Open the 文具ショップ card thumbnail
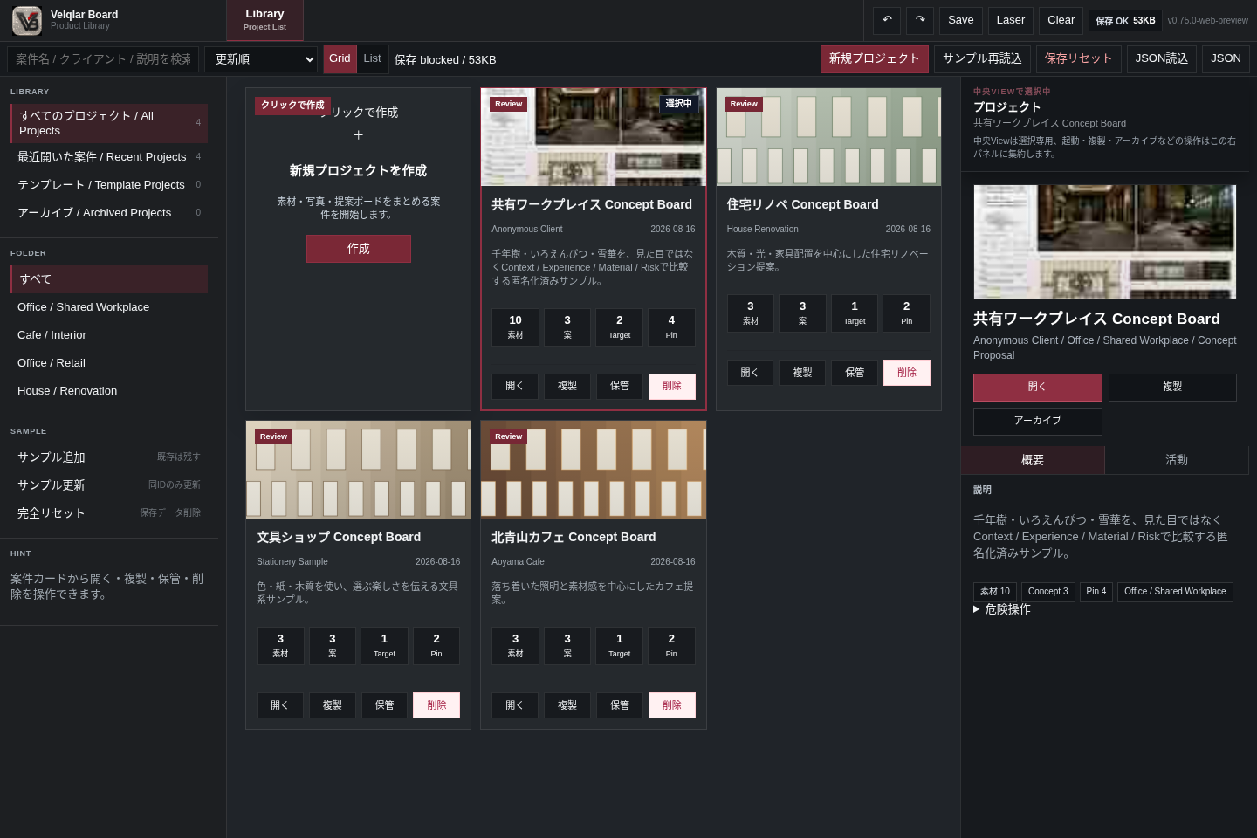This screenshot has width=1257, height=838. point(358,470)
